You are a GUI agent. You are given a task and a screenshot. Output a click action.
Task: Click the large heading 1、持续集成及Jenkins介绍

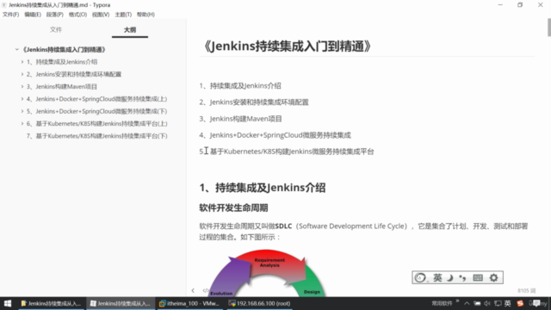(x=262, y=188)
